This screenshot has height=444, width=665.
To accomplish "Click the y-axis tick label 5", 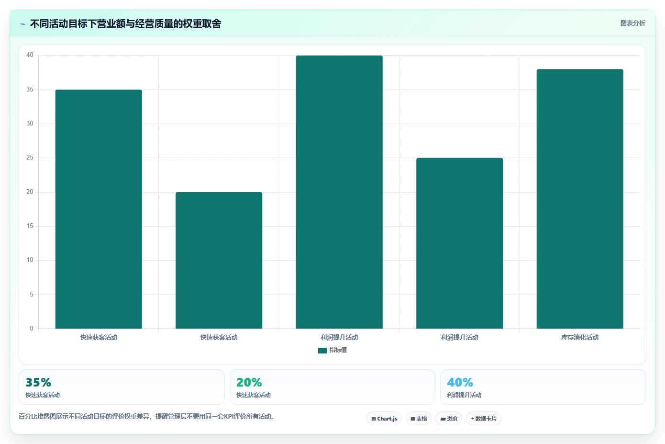I will point(32,295).
